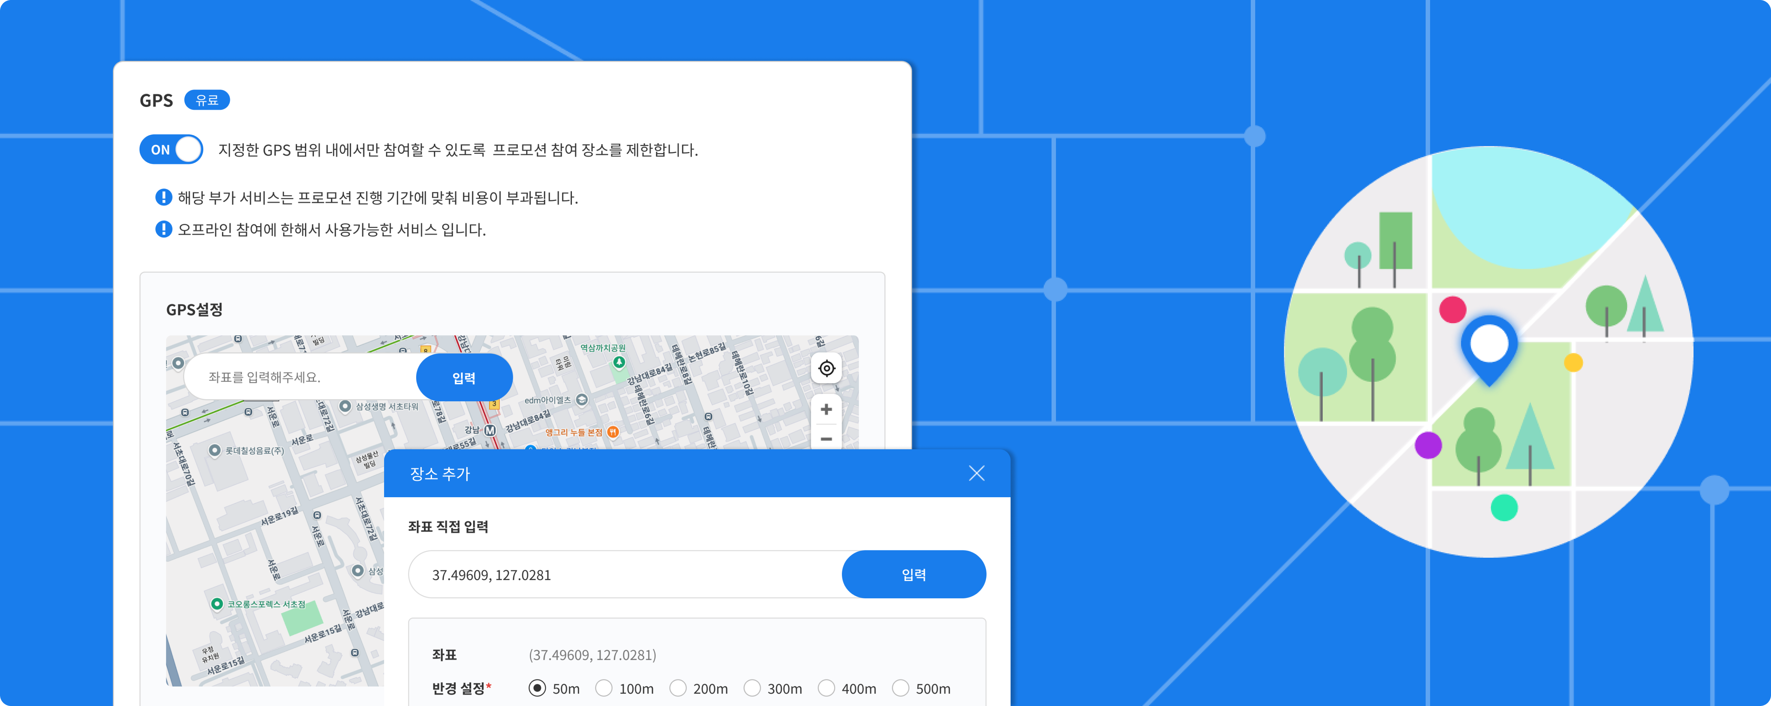
Task: Click the 앵그리 누들 본점 restaurant marker
Action: click(x=612, y=432)
